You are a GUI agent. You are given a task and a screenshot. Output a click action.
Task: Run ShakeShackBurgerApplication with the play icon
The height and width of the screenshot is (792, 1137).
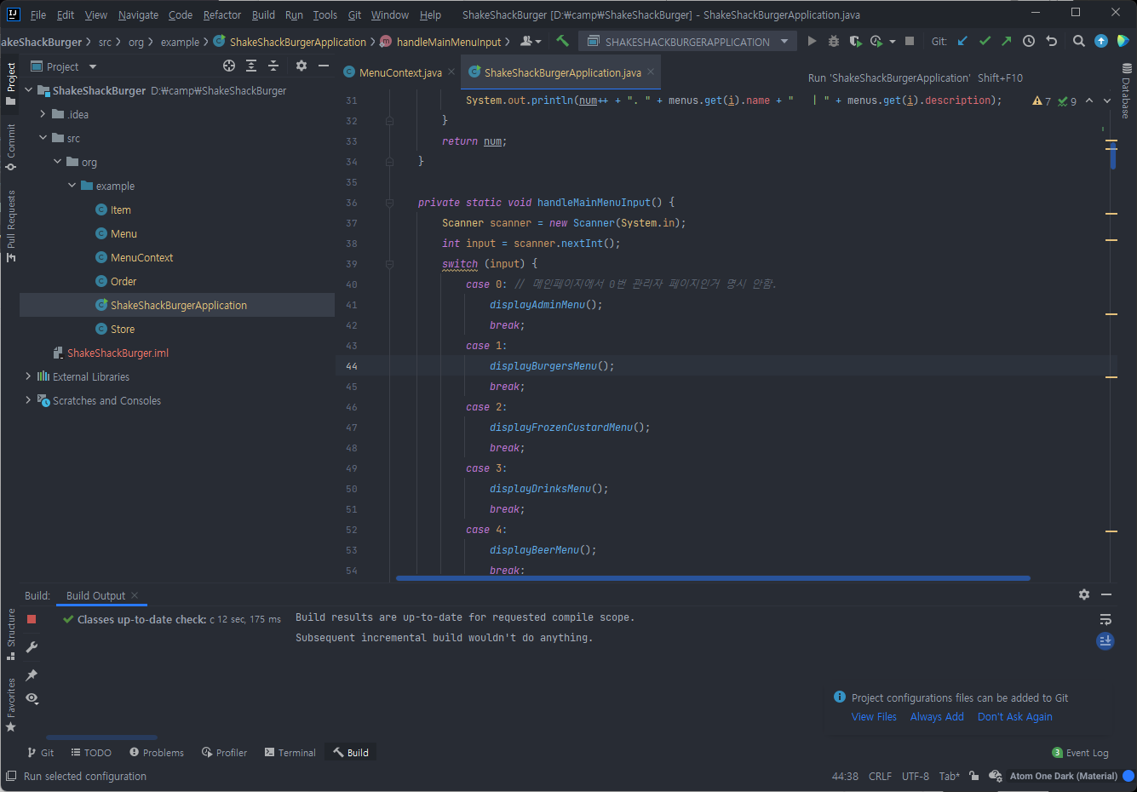(812, 41)
